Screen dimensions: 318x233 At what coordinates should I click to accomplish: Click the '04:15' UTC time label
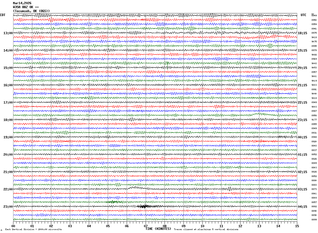point(302,207)
